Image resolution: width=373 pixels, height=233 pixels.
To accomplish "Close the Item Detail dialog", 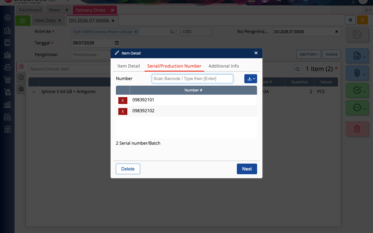I will 256,53.
